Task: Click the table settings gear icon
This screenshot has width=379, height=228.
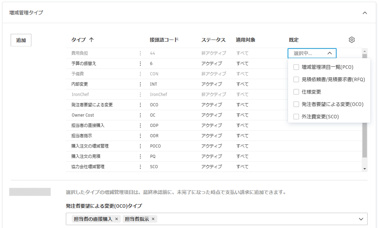Action: [351, 39]
